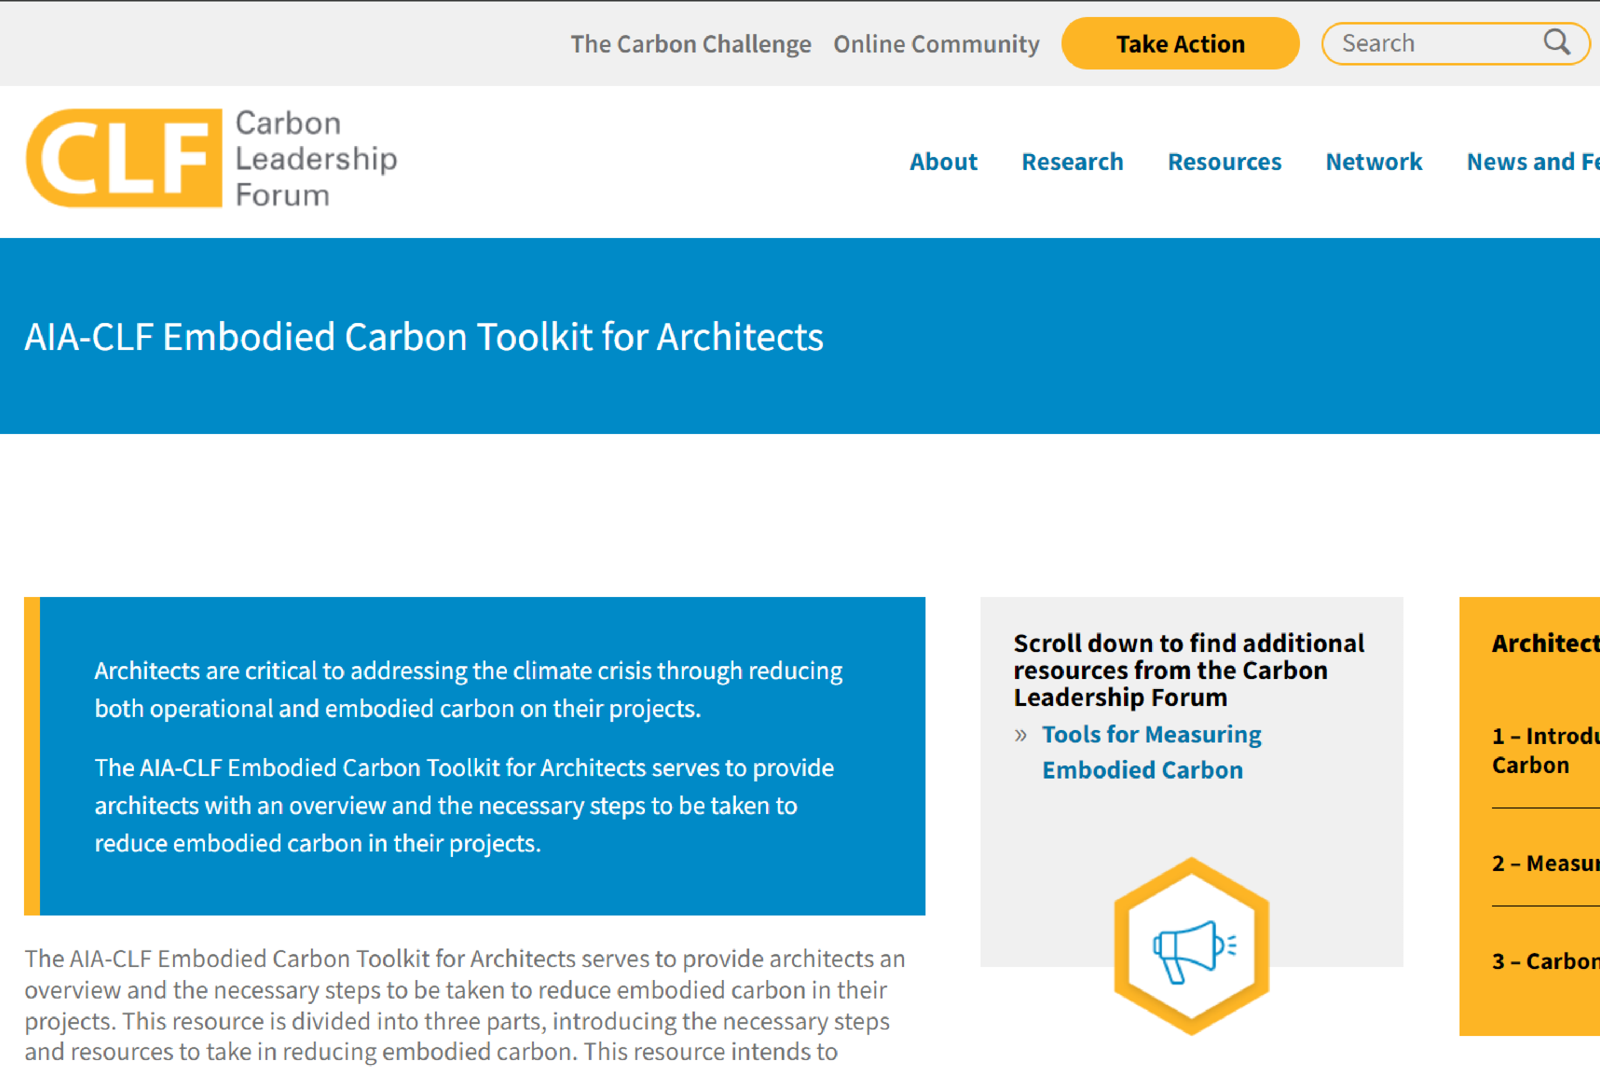1600x1067 pixels.
Task: Click the AIA-CLF Embodied Carbon Toolkit page heading
Action: point(424,337)
